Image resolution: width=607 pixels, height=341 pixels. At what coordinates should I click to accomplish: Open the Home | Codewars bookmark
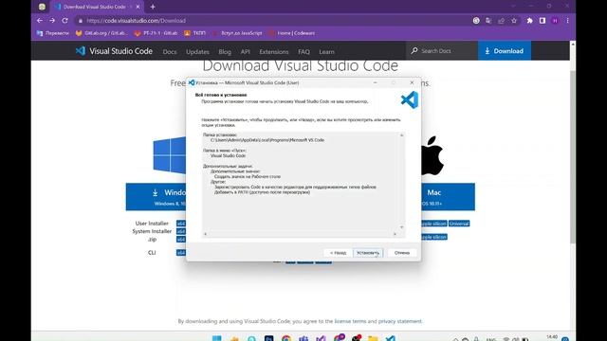click(x=292, y=33)
